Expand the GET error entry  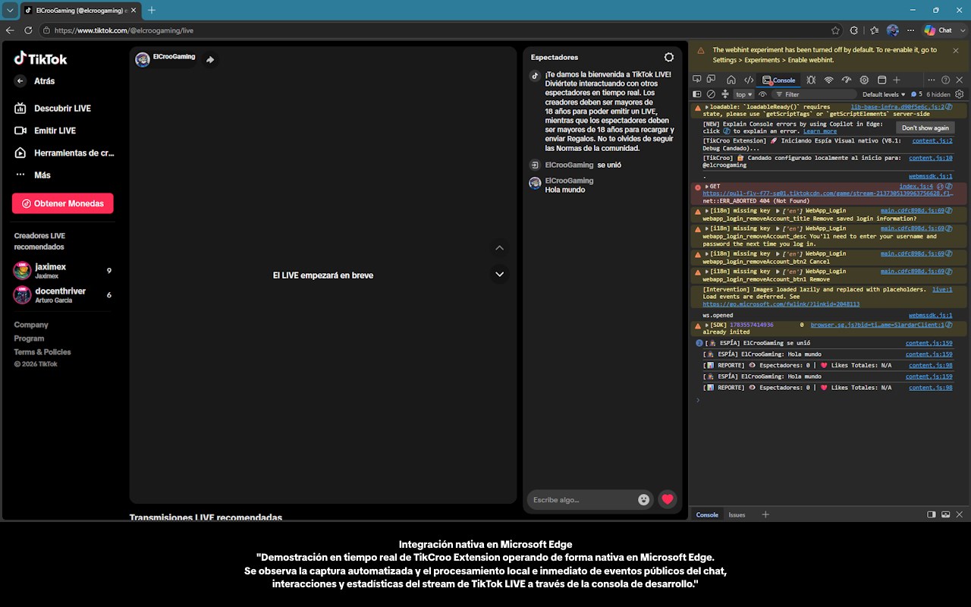[x=707, y=186]
